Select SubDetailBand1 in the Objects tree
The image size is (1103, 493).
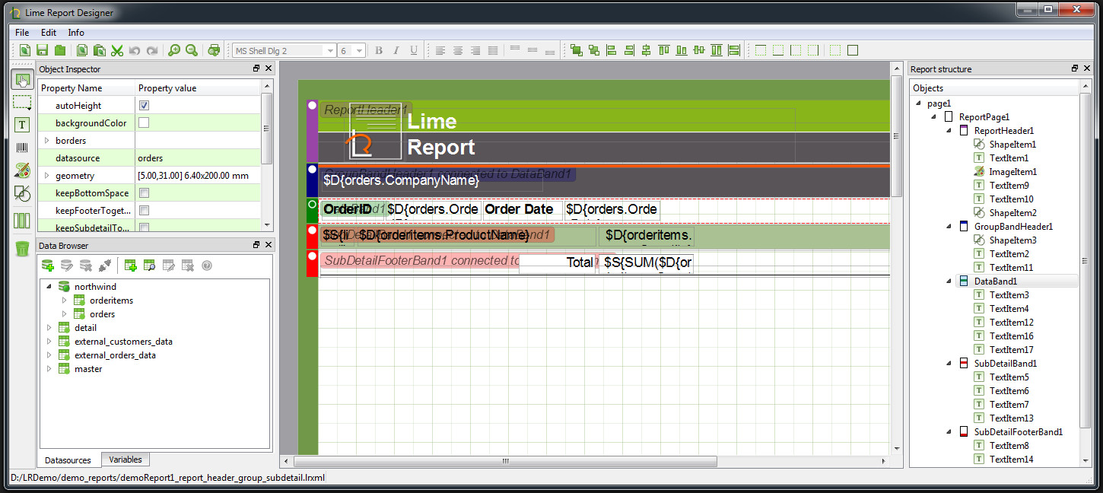[1005, 364]
